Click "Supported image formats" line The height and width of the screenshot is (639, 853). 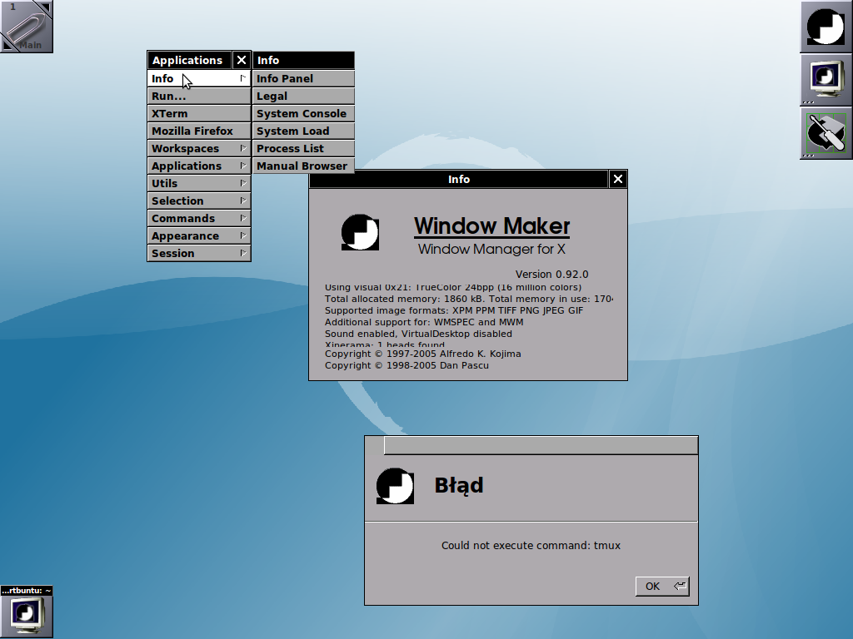[x=454, y=311]
